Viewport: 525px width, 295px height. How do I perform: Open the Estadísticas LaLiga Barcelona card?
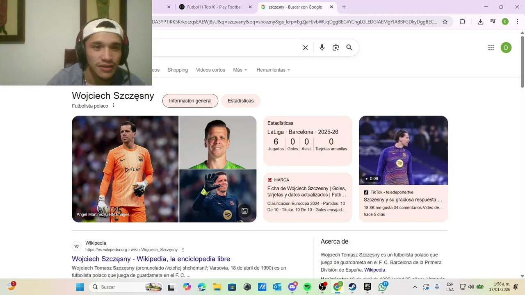(308, 141)
